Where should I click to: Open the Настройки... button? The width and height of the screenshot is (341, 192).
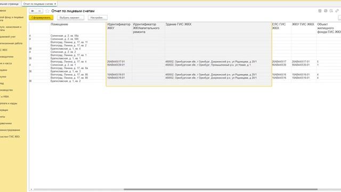tap(98, 18)
